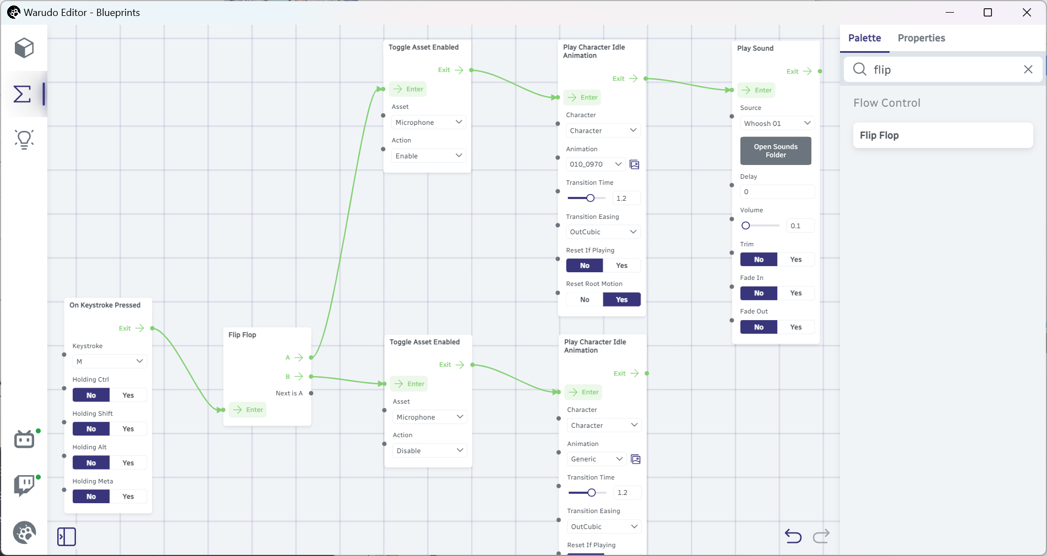Set Trim to Yes in Play Sound
The width and height of the screenshot is (1047, 556).
796,260
